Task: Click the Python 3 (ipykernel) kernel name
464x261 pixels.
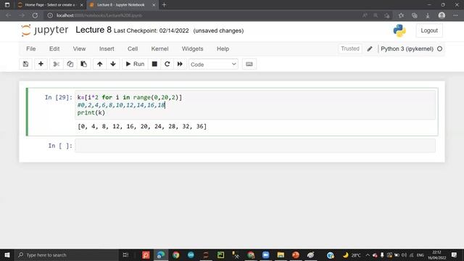Action: point(407,49)
